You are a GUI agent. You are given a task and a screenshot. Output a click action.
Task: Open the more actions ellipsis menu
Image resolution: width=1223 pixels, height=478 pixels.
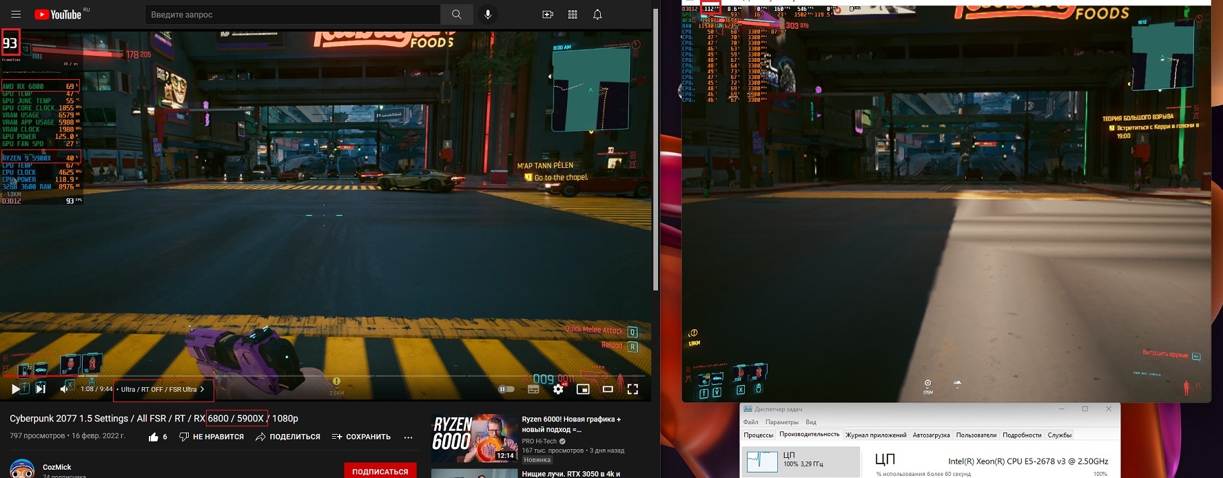tap(409, 437)
